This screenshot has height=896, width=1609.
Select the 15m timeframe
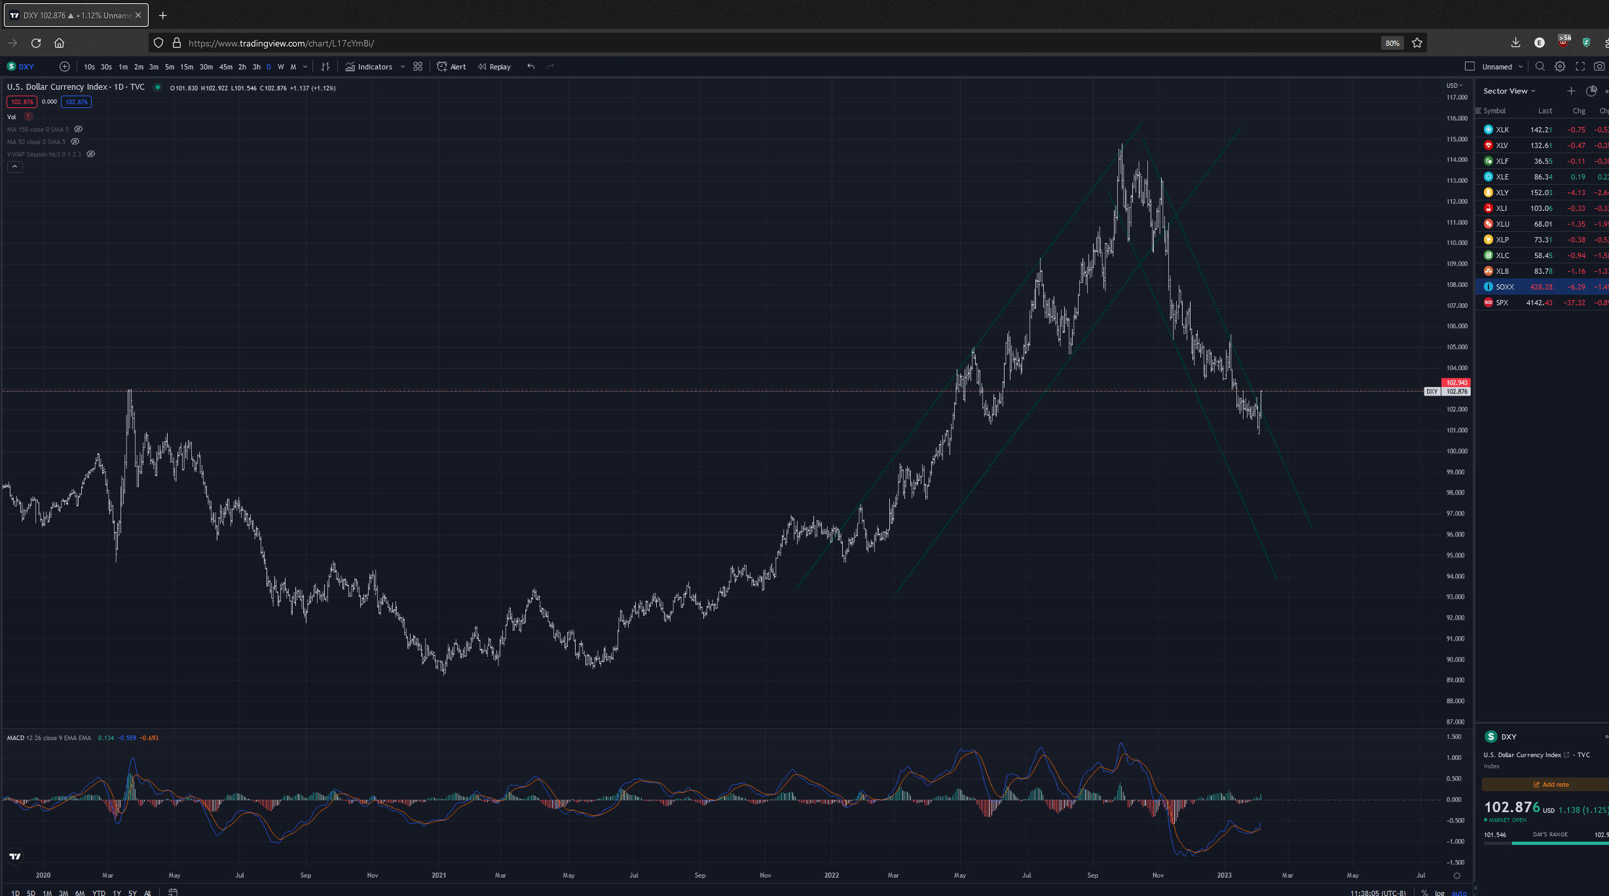point(187,67)
